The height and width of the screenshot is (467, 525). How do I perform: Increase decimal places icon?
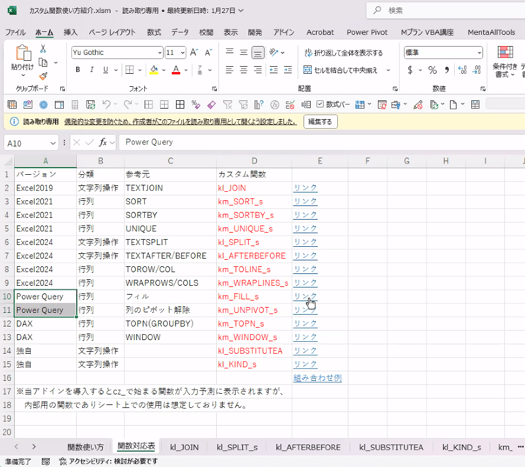click(x=462, y=70)
